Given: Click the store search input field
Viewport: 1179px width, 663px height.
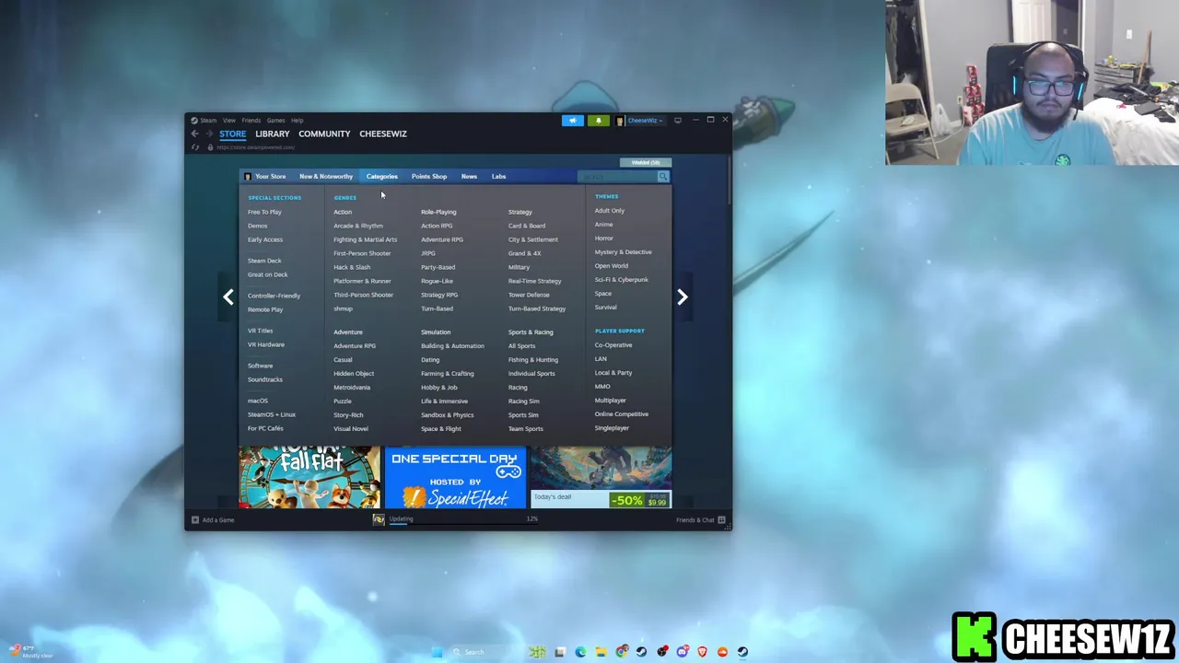Looking at the screenshot, I should (616, 177).
